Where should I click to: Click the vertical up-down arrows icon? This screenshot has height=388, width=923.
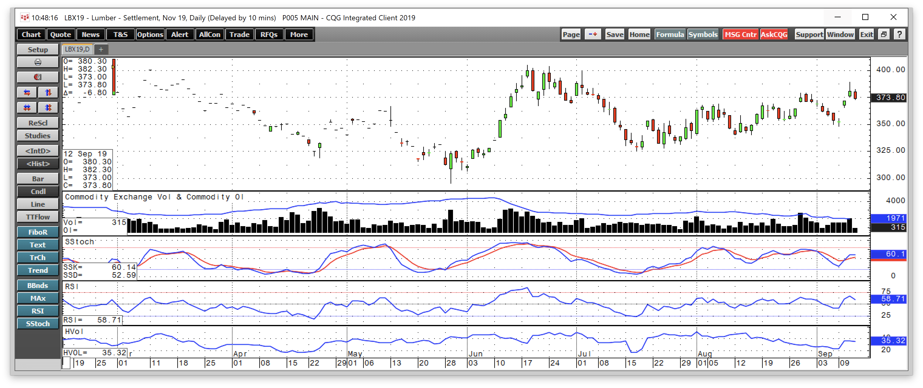coord(48,92)
